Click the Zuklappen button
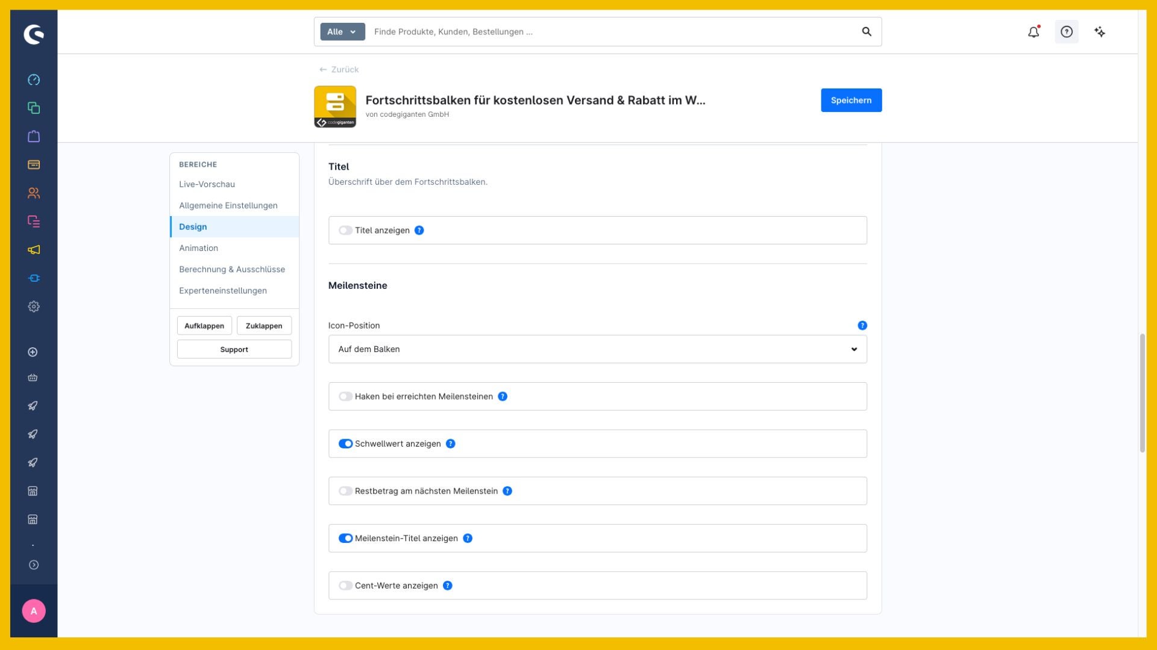1157x650 pixels. 264,326
